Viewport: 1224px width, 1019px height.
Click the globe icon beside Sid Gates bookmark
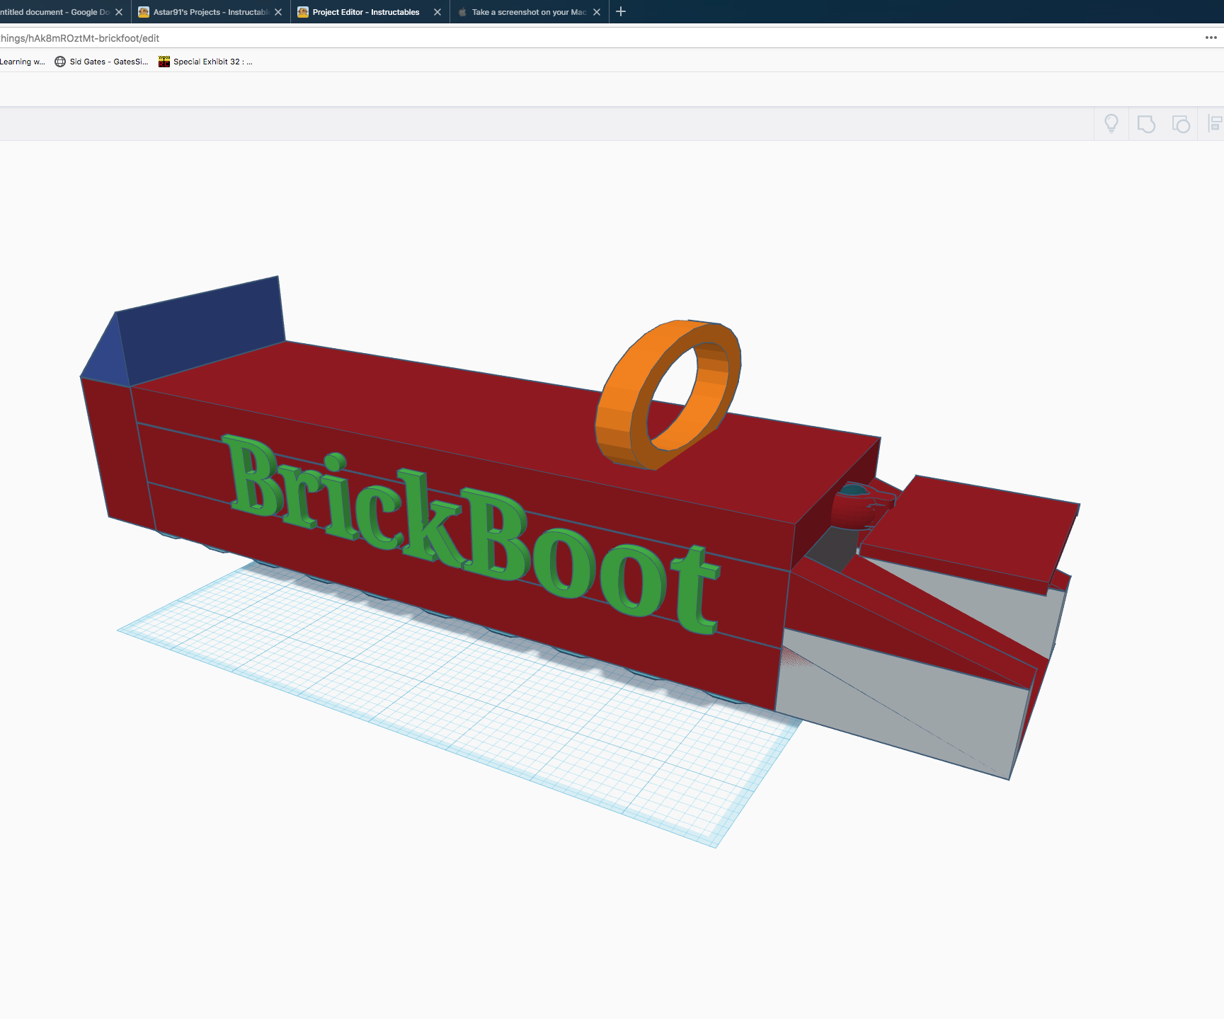click(x=59, y=62)
